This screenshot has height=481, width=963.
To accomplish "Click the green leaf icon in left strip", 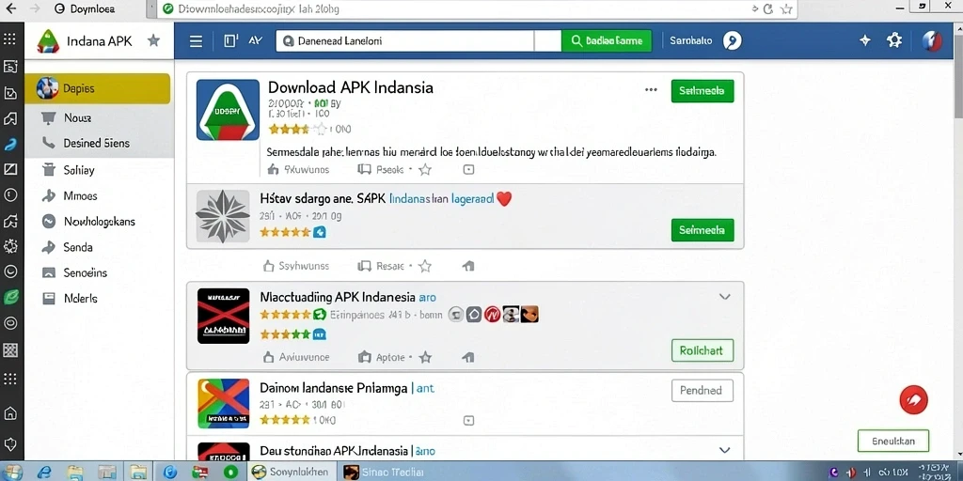I will coord(10,297).
